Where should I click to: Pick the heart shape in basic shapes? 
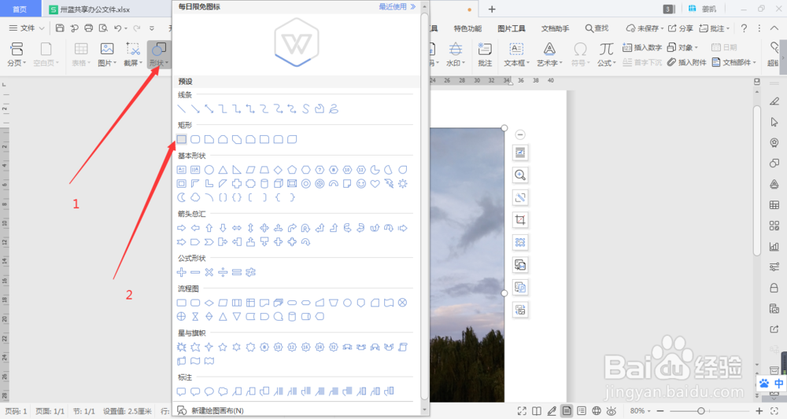[375, 183]
